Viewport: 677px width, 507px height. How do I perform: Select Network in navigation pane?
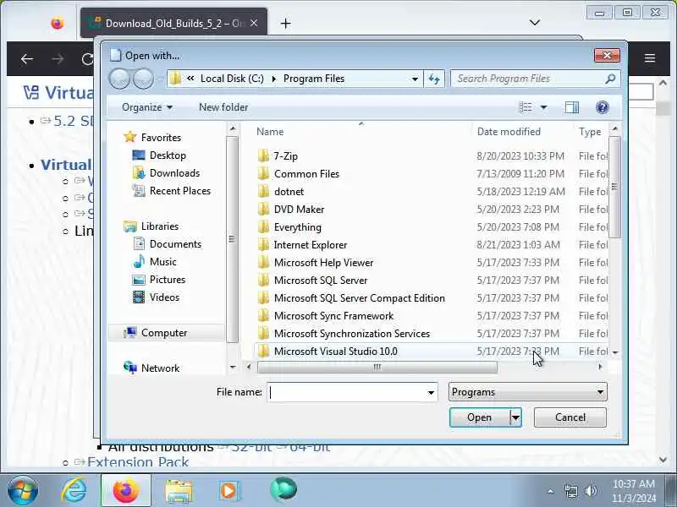(x=160, y=368)
